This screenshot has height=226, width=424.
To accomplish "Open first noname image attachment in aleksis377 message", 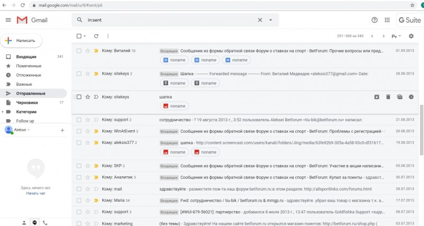I will [174, 152].
